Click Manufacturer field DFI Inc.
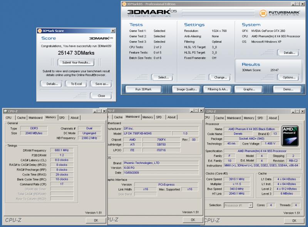 coord(161,129)
